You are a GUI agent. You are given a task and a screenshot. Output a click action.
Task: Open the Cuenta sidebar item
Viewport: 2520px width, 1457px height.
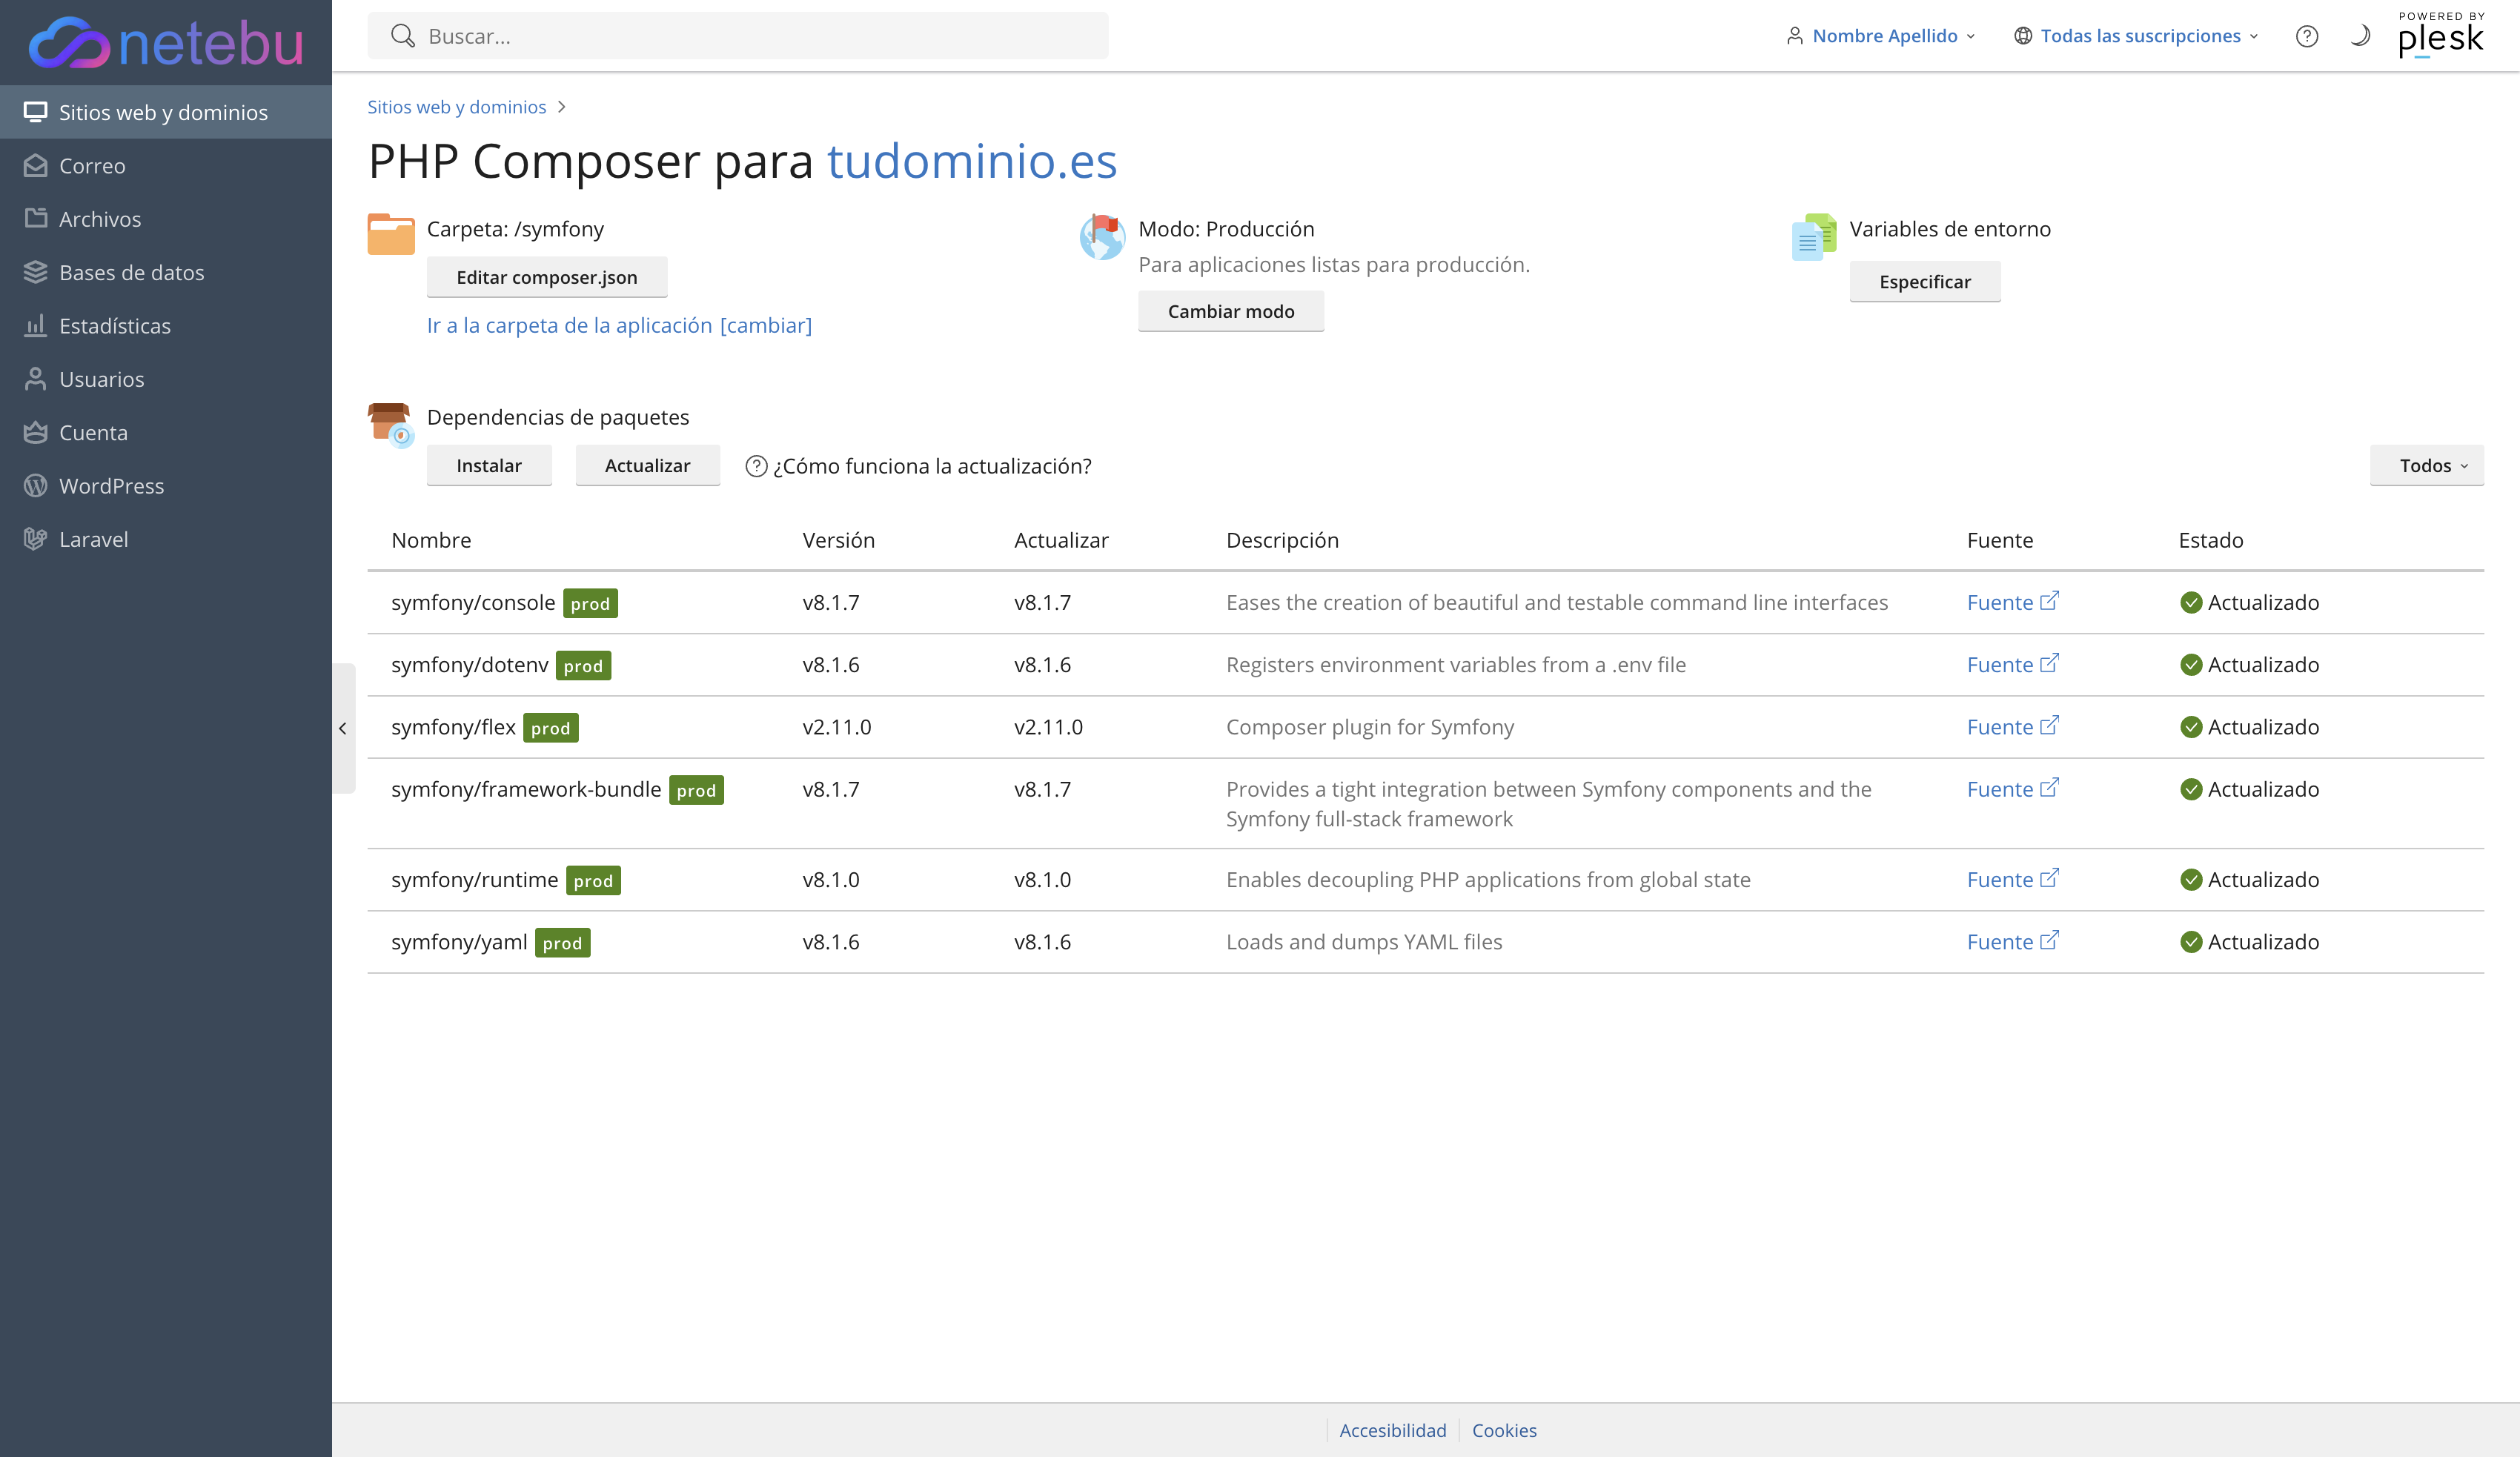pyautogui.click(x=165, y=432)
